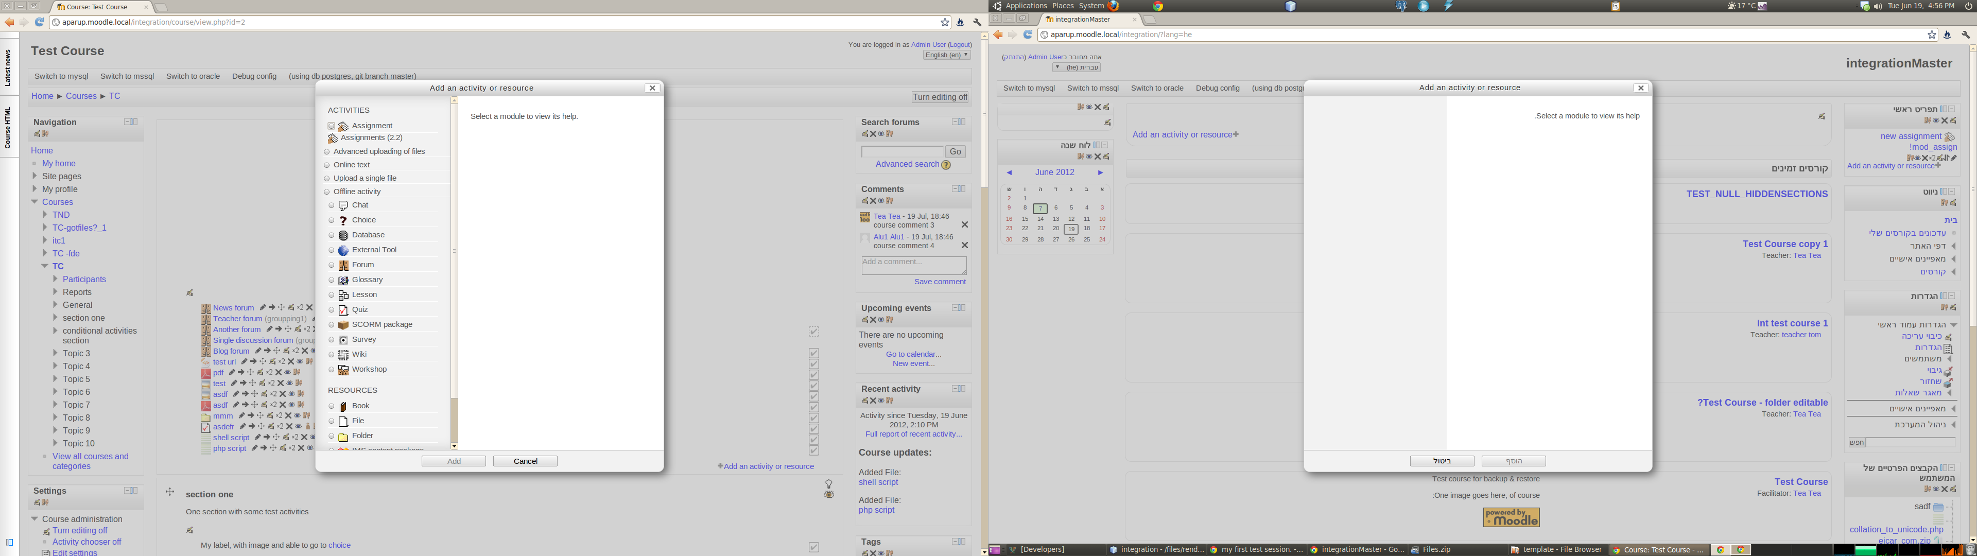Expand the Site pages navigation node

pos(34,176)
